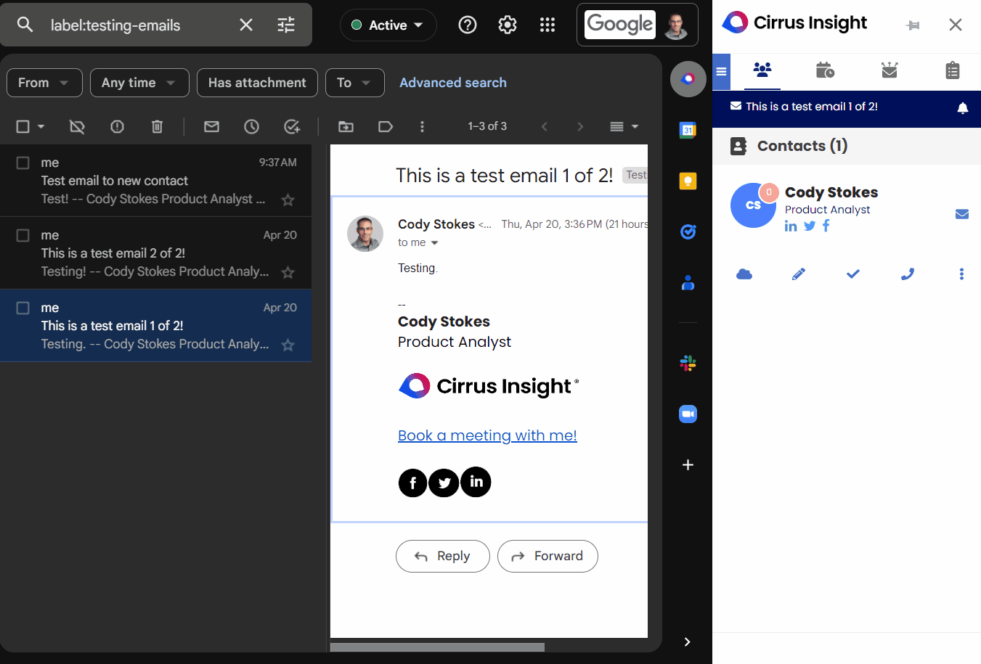Pin the Cirrus Insight panel

pos(913,25)
